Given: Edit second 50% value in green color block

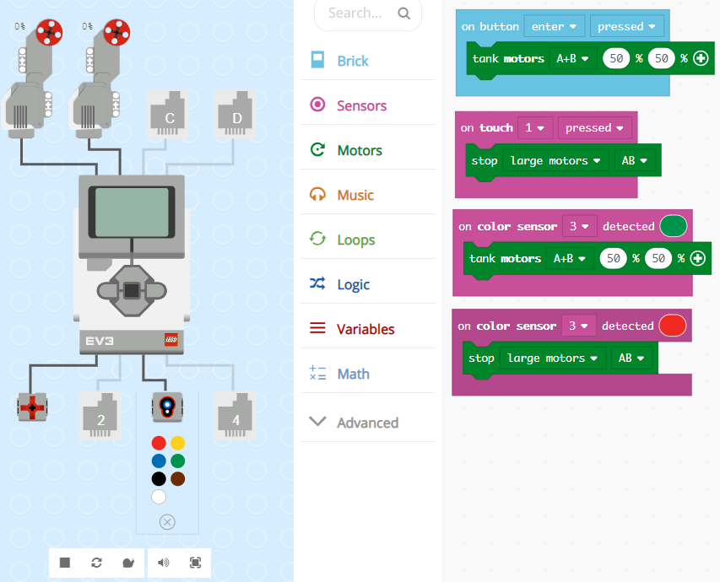Looking at the screenshot, I should click(x=658, y=258).
